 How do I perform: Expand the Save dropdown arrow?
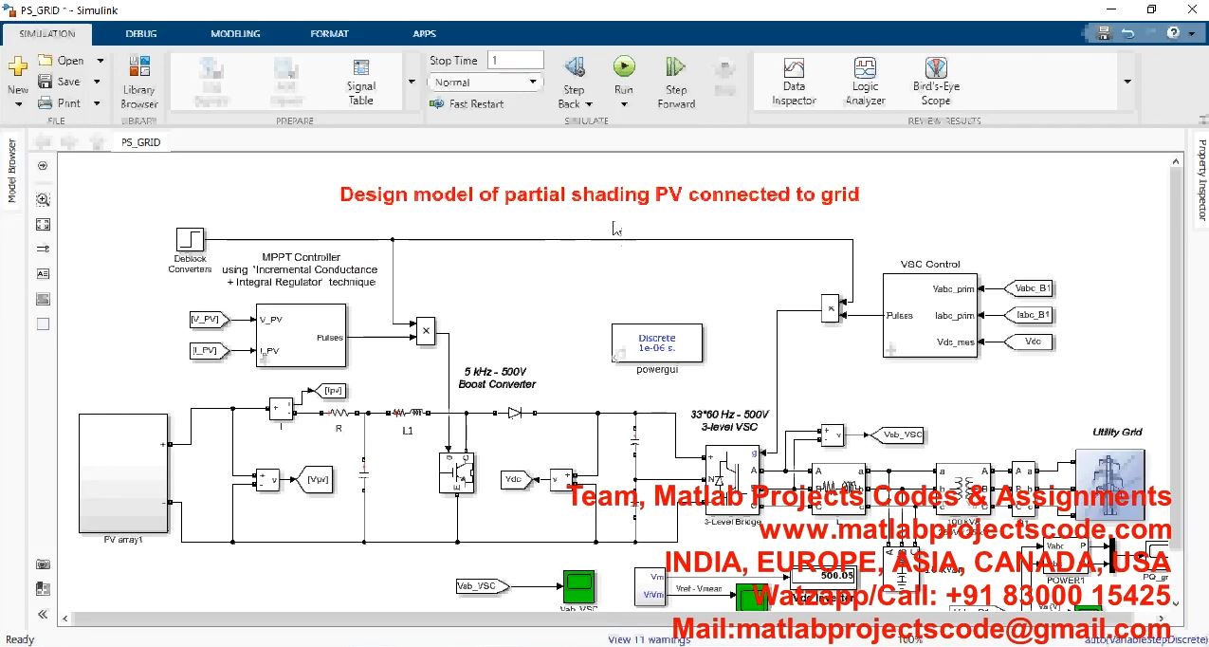click(98, 82)
